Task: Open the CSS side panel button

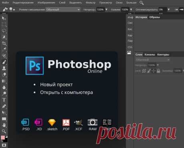Action: tap(130, 47)
